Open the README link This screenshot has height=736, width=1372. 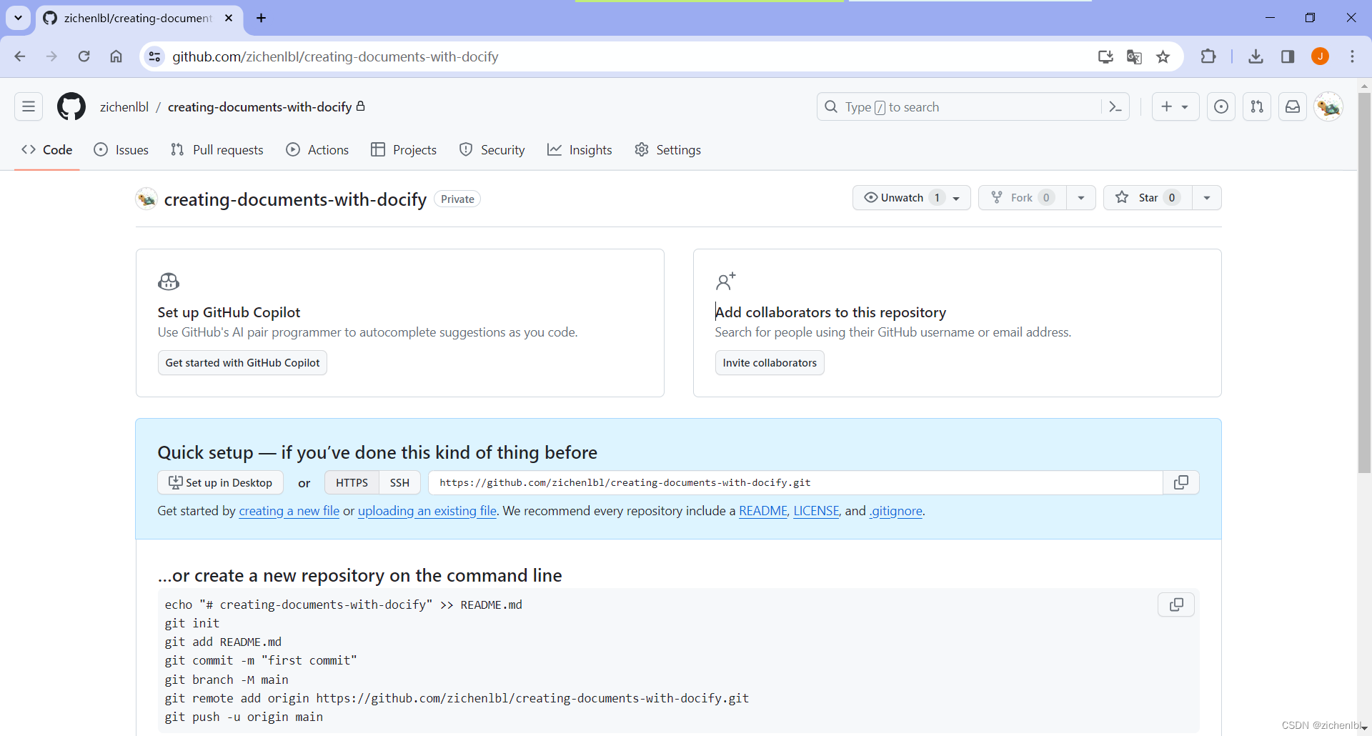[x=763, y=512]
